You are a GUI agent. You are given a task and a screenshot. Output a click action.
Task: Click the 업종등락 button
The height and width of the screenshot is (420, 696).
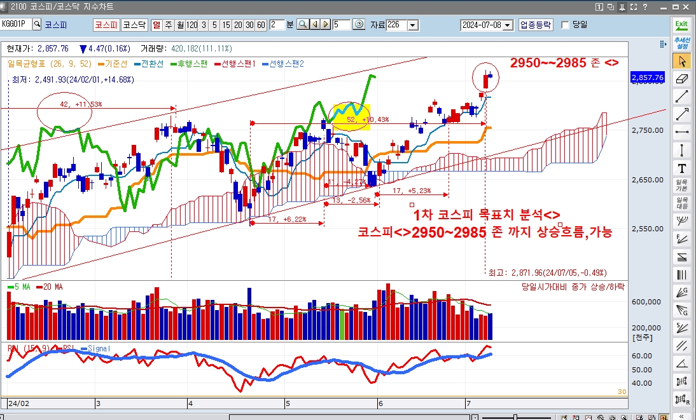[536, 25]
